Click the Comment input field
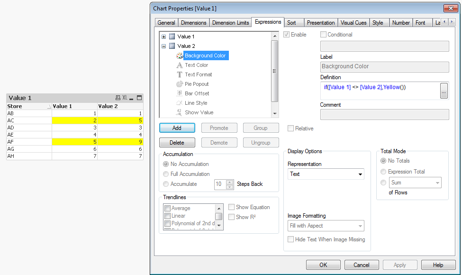 [384, 114]
